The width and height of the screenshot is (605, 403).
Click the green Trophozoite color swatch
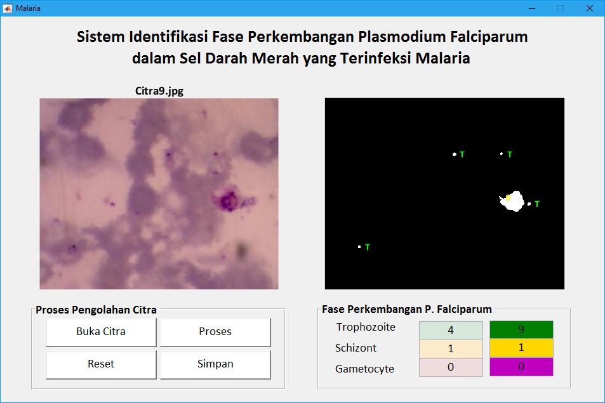[x=521, y=330]
